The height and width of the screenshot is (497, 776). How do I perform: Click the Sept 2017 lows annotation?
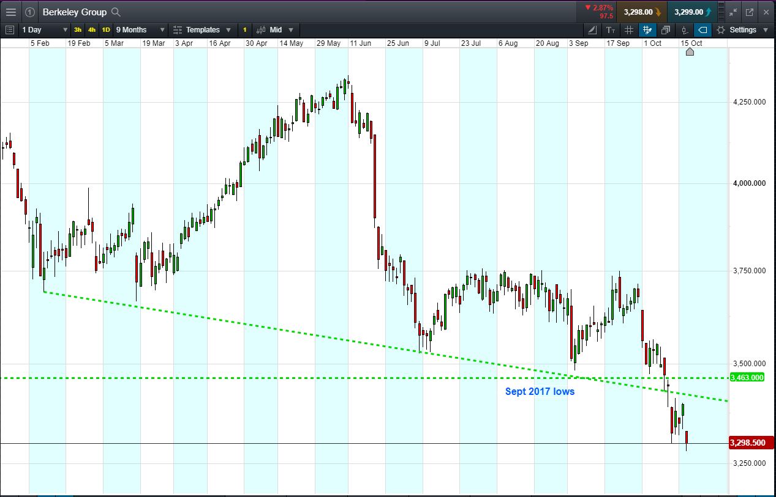click(x=540, y=391)
